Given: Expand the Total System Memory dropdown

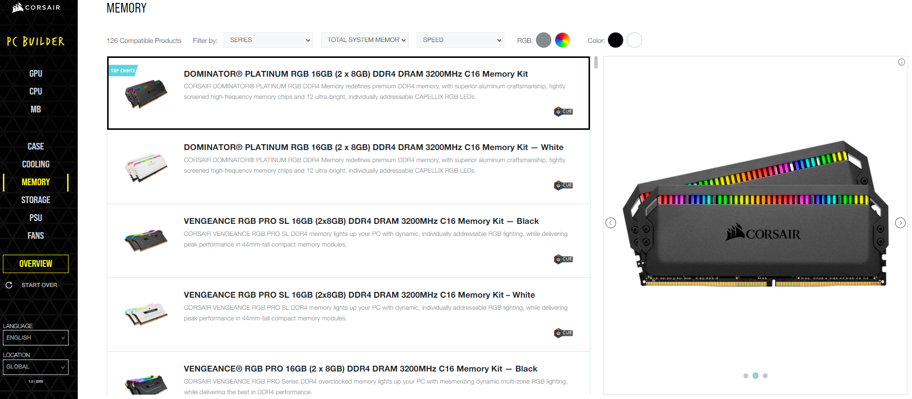Looking at the screenshot, I should (365, 40).
